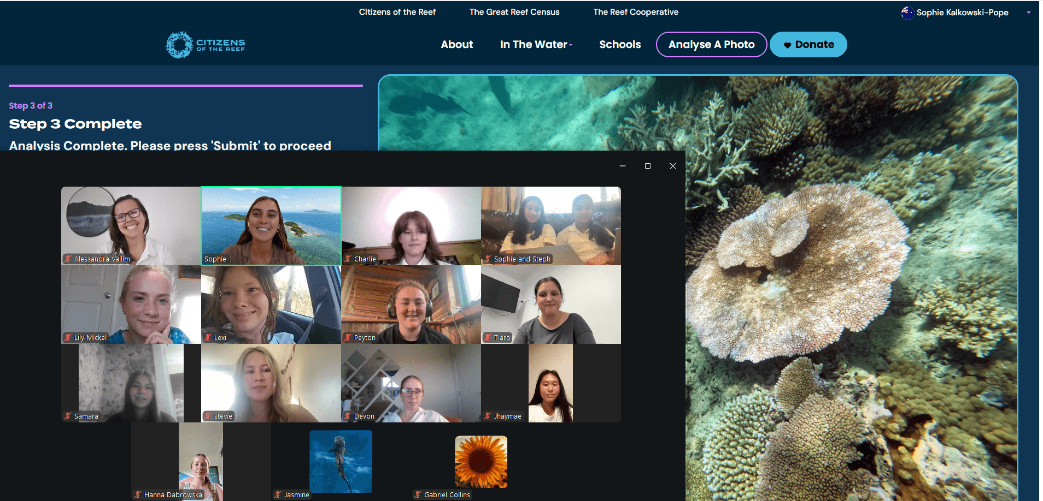
Task: Click the muted mic icon next to Tiara
Action: [x=488, y=338]
